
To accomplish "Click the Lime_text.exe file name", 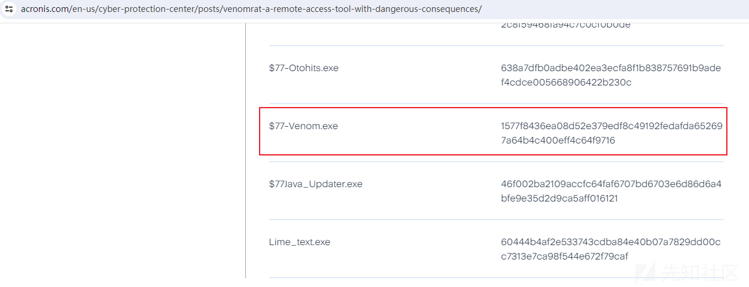I will tap(300, 242).
